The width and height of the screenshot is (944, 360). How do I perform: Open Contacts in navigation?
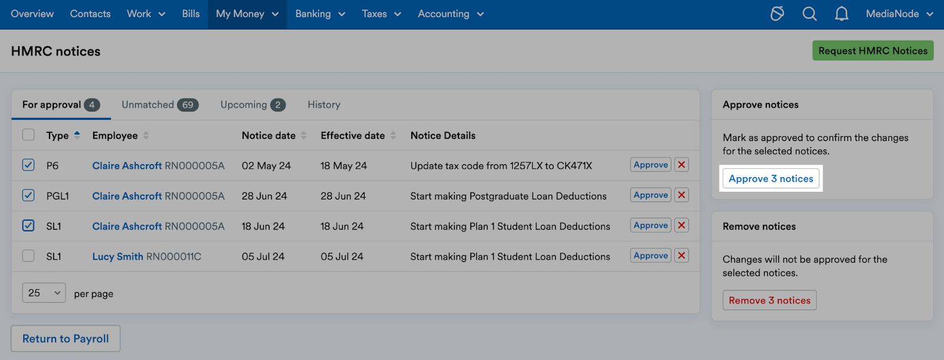click(90, 14)
